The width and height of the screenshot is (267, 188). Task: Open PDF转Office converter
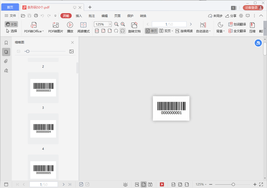[34, 27]
